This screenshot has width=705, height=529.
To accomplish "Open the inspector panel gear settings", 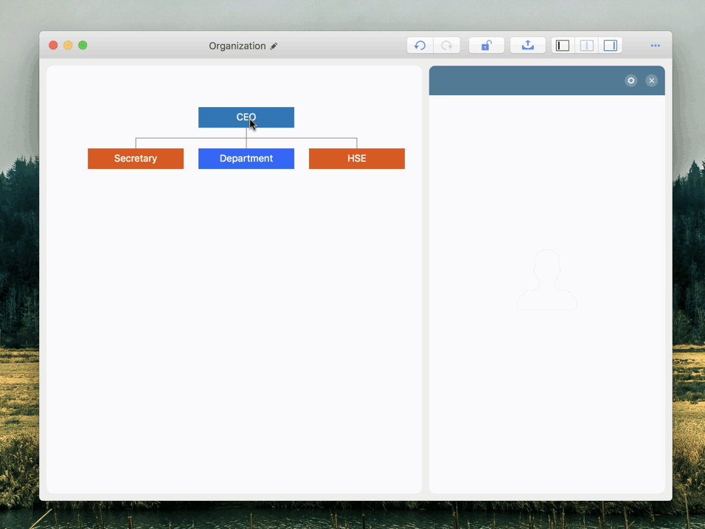I will pos(631,80).
